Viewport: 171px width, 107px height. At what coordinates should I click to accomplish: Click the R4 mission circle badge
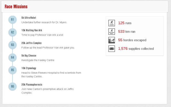point(13,58)
